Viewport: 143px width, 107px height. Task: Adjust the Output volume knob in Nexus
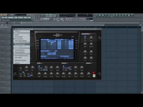(89, 74)
